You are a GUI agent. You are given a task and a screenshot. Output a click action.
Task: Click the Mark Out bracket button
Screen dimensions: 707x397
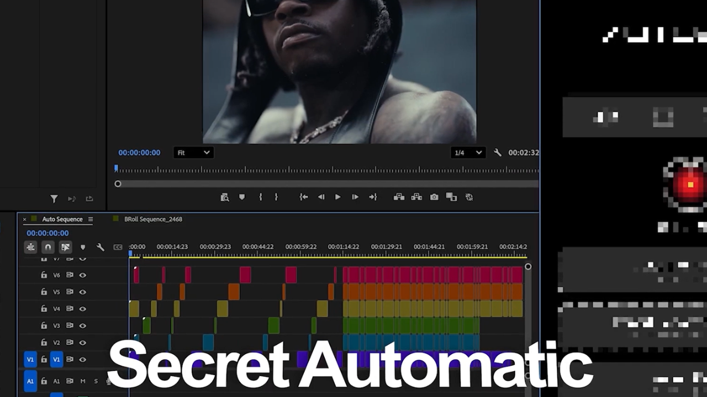point(276,197)
